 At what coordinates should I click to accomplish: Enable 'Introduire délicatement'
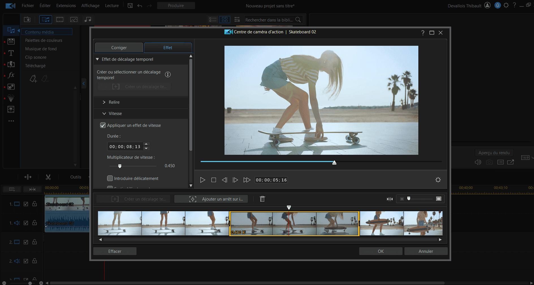pos(110,178)
